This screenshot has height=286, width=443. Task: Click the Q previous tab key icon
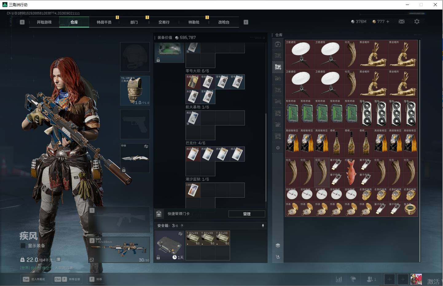22,22
